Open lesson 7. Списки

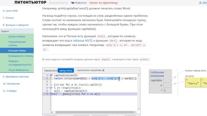point(8,18)
